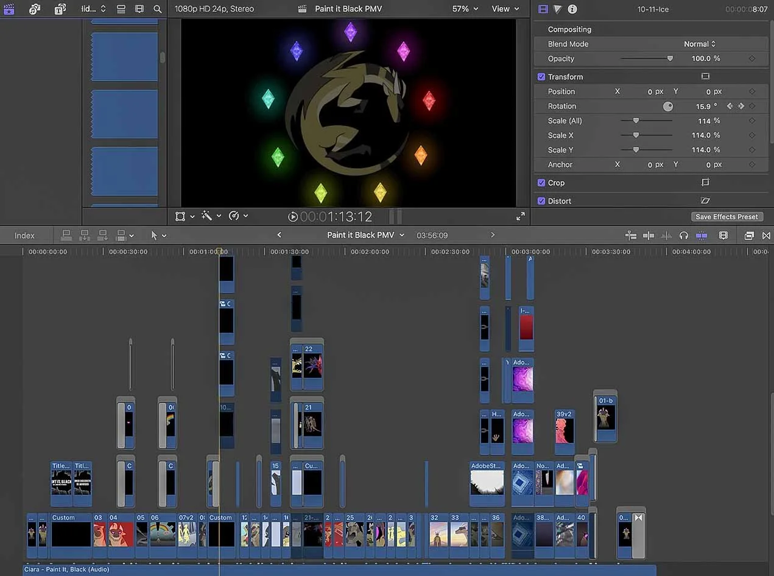The image size is (774, 576).
Task: Toggle snapping in the timeline
Action: tap(702, 235)
